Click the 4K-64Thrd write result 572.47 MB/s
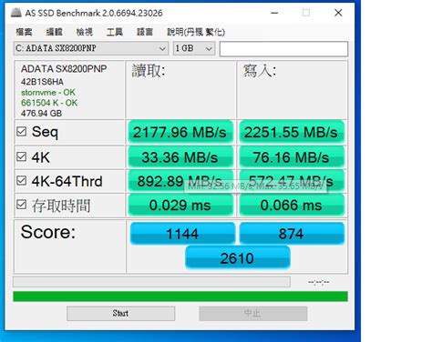 pos(292,181)
